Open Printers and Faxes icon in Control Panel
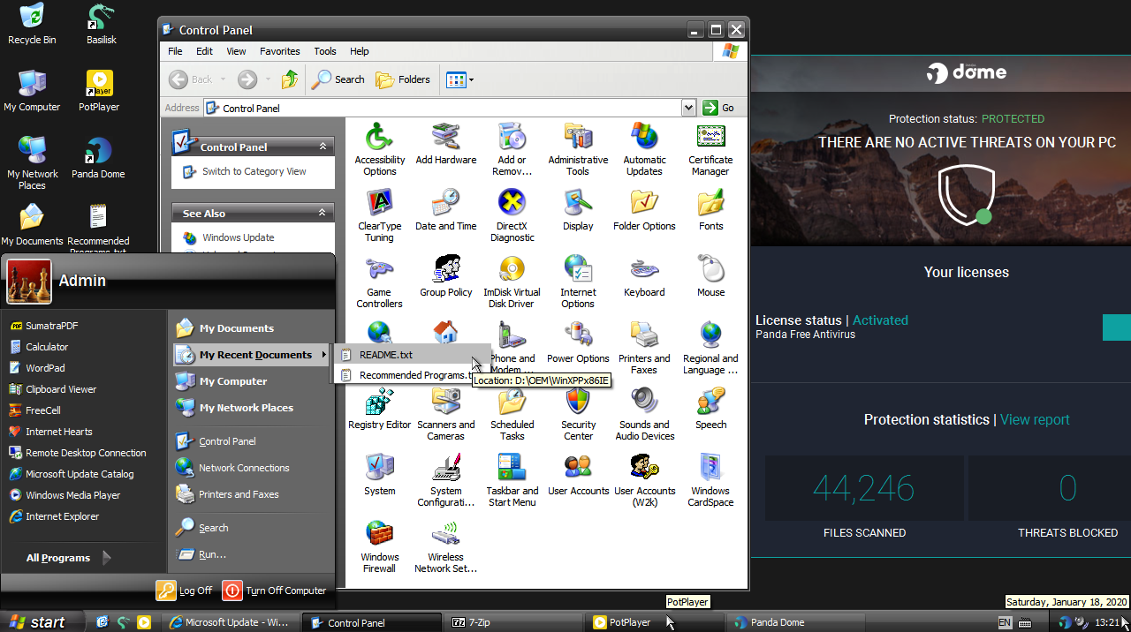The height and width of the screenshot is (632, 1131). click(644, 348)
